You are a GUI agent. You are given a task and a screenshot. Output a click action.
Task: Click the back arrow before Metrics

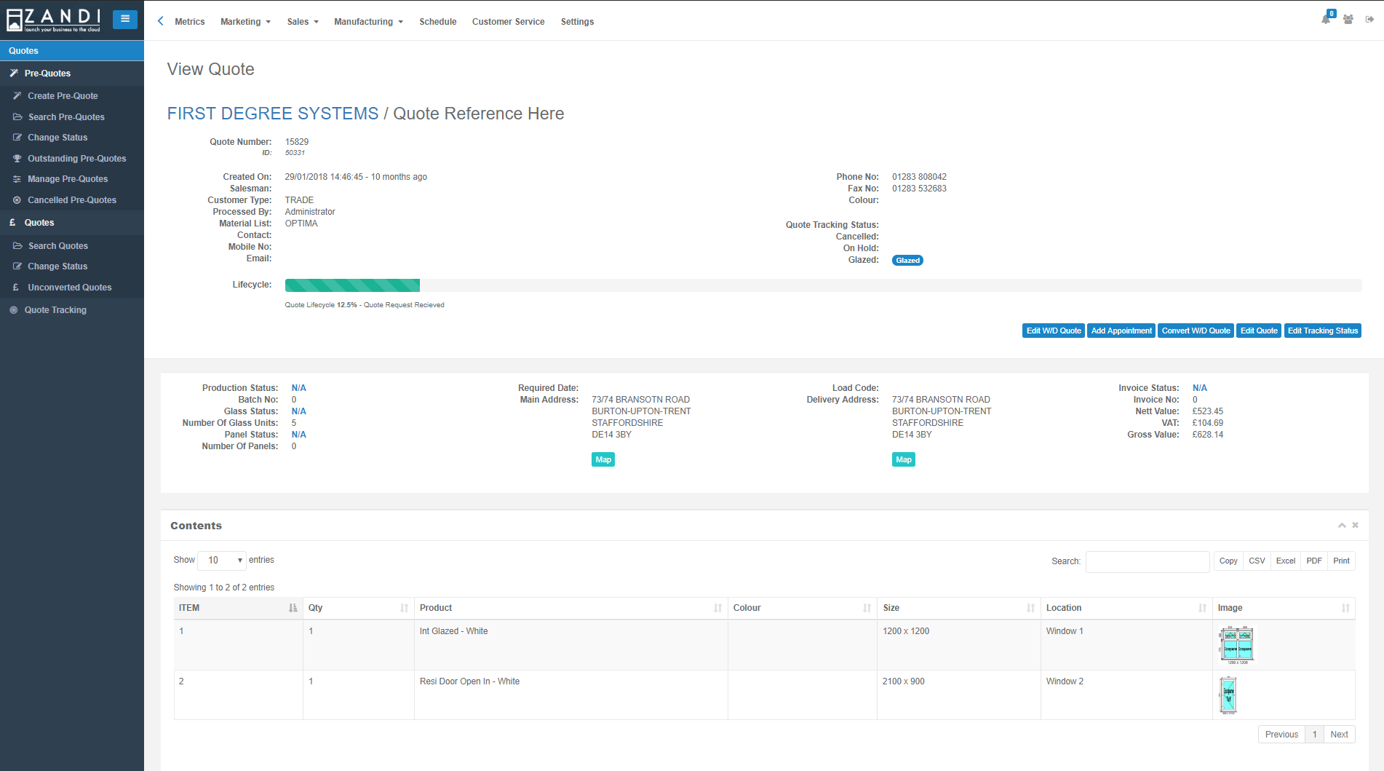161,21
